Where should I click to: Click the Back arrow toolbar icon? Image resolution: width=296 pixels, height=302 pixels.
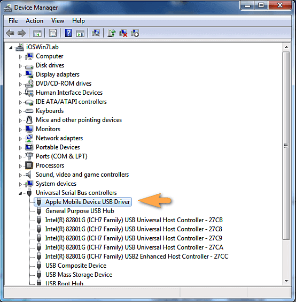point(10,33)
